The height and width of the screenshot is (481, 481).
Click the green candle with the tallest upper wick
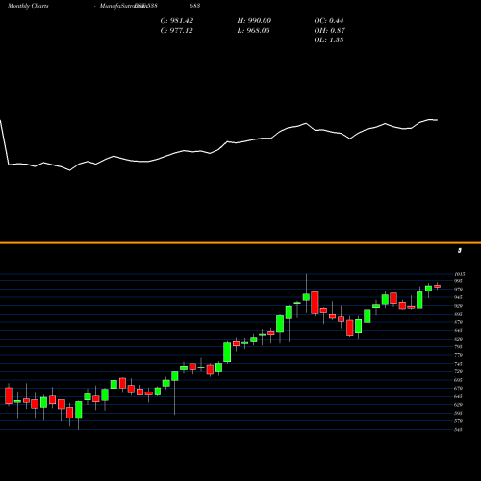pos(306,297)
